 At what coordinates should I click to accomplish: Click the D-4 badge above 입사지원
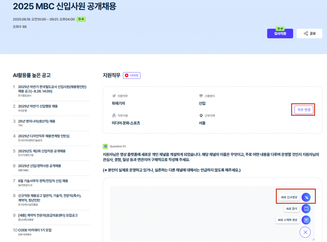(280, 28)
